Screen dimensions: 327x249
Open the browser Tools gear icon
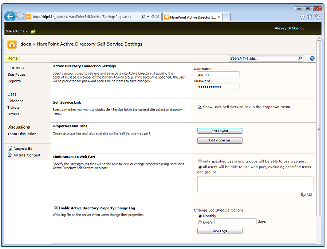pyautogui.click(x=317, y=17)
